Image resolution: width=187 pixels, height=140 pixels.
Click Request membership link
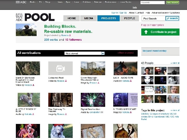point(155,51)
